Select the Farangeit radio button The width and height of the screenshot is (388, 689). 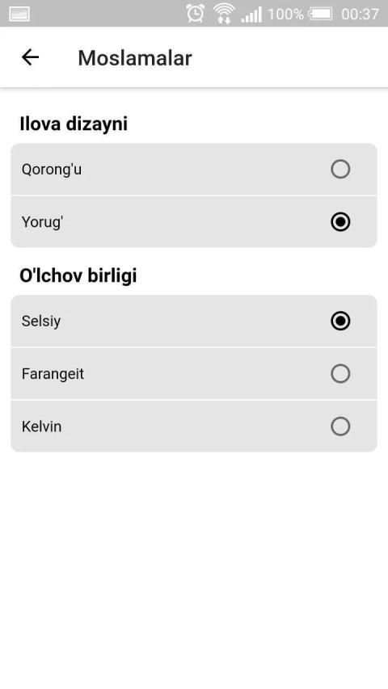(340, 373)
